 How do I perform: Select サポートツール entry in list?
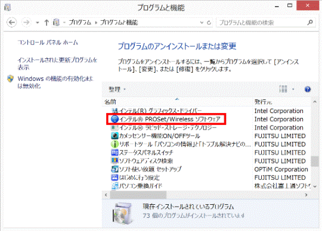click(185, 144)
